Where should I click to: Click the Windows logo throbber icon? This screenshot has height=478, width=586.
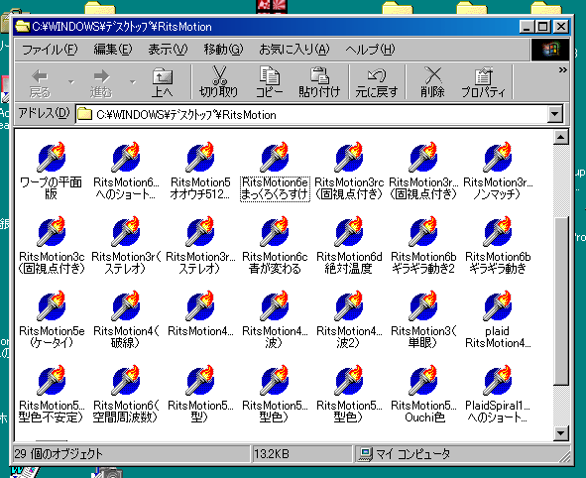click(x=550, y=50)
